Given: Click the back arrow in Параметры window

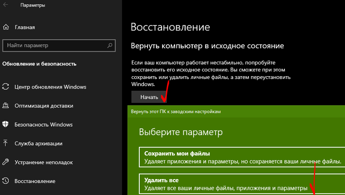Looking at the screenshot, I should tap(6, 6).
